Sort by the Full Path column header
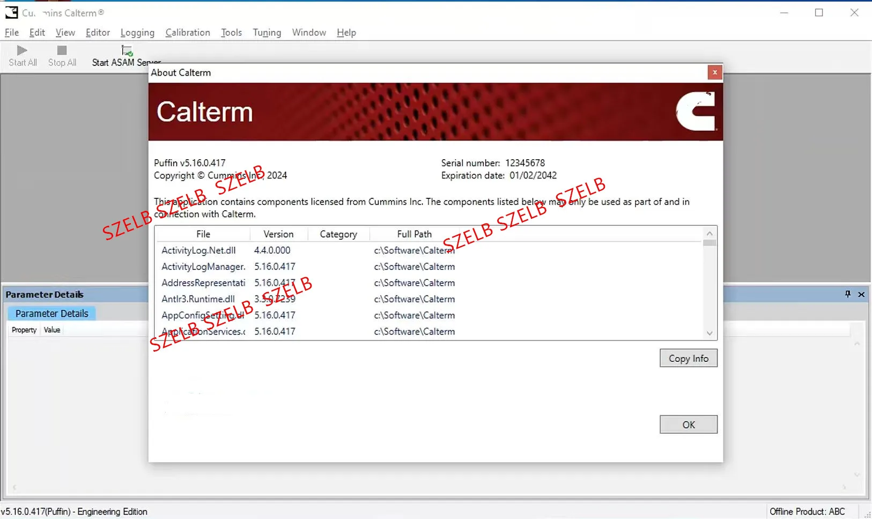This screenshot has width=872, height=519. pyautogui.click(x=414, y=234)
